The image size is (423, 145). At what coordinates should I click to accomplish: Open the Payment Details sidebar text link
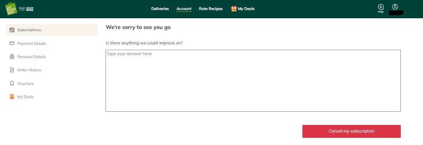(32, 43)
